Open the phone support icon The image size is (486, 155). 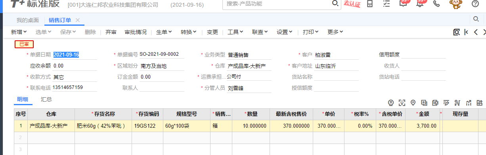(x=436, y=4)
